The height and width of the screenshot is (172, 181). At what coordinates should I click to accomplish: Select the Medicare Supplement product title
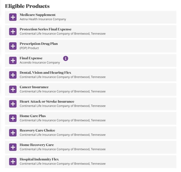tap(37, 15)
